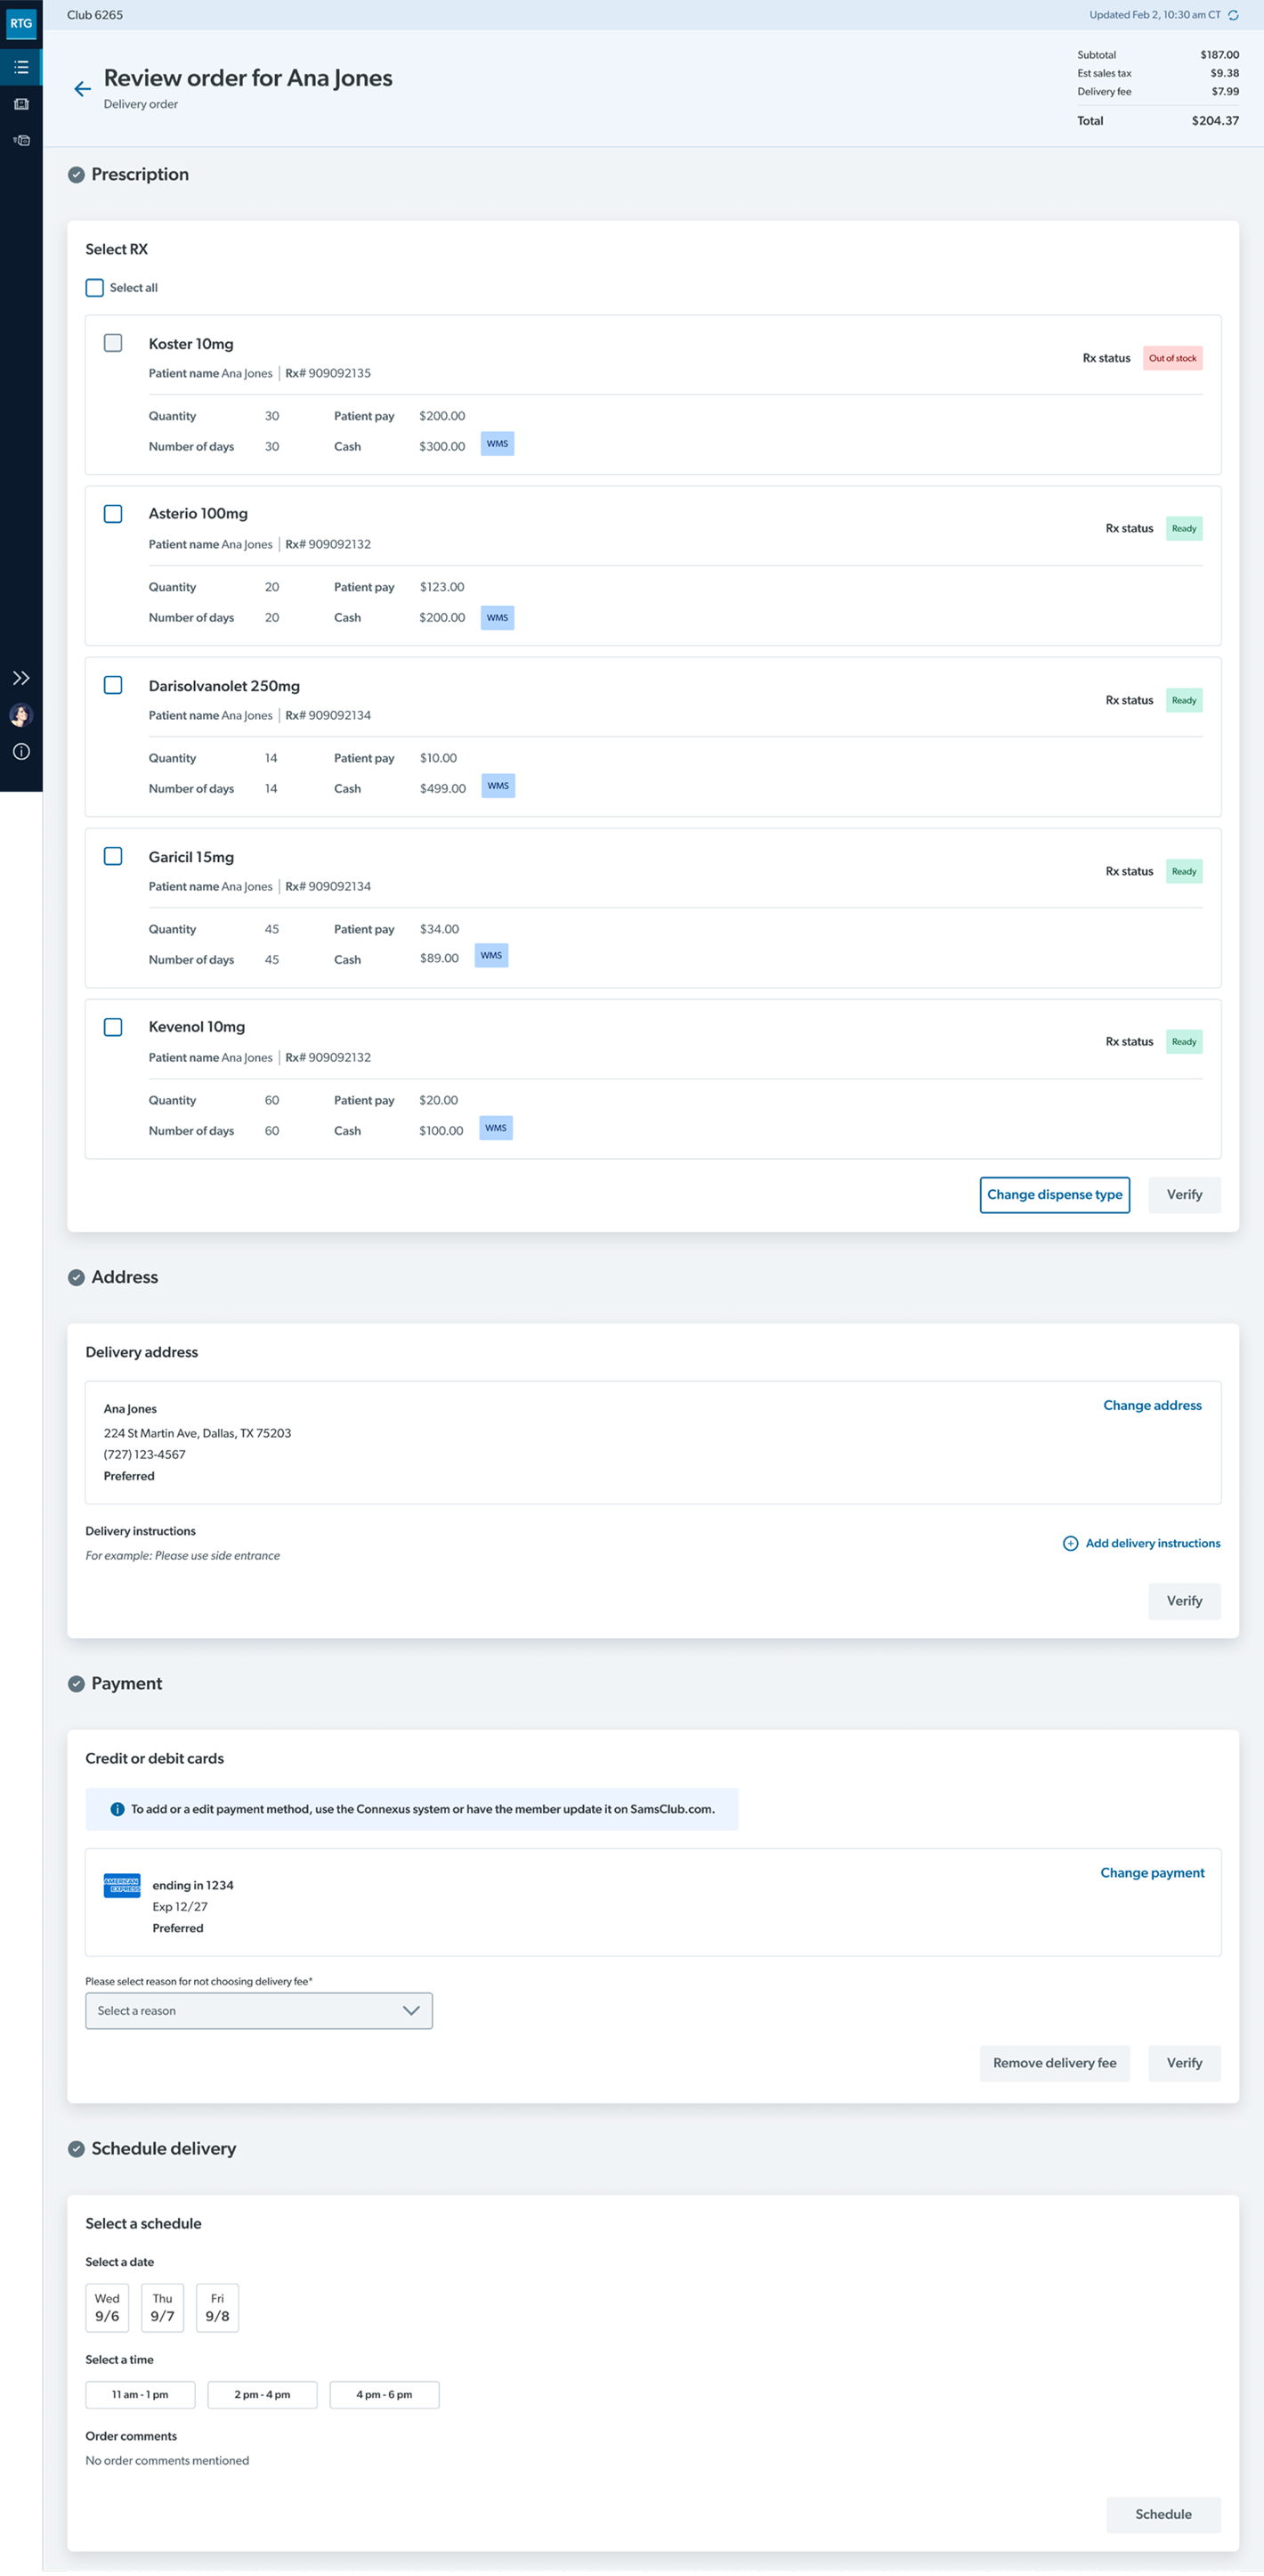Open the user profile avatar
The width and height of the screenshot is (1264, 2576).
(21, 715)
